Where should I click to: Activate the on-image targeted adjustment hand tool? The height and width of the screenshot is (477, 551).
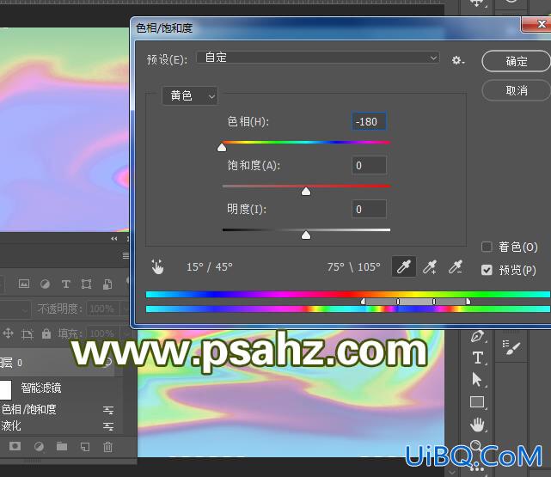point(157,267)
